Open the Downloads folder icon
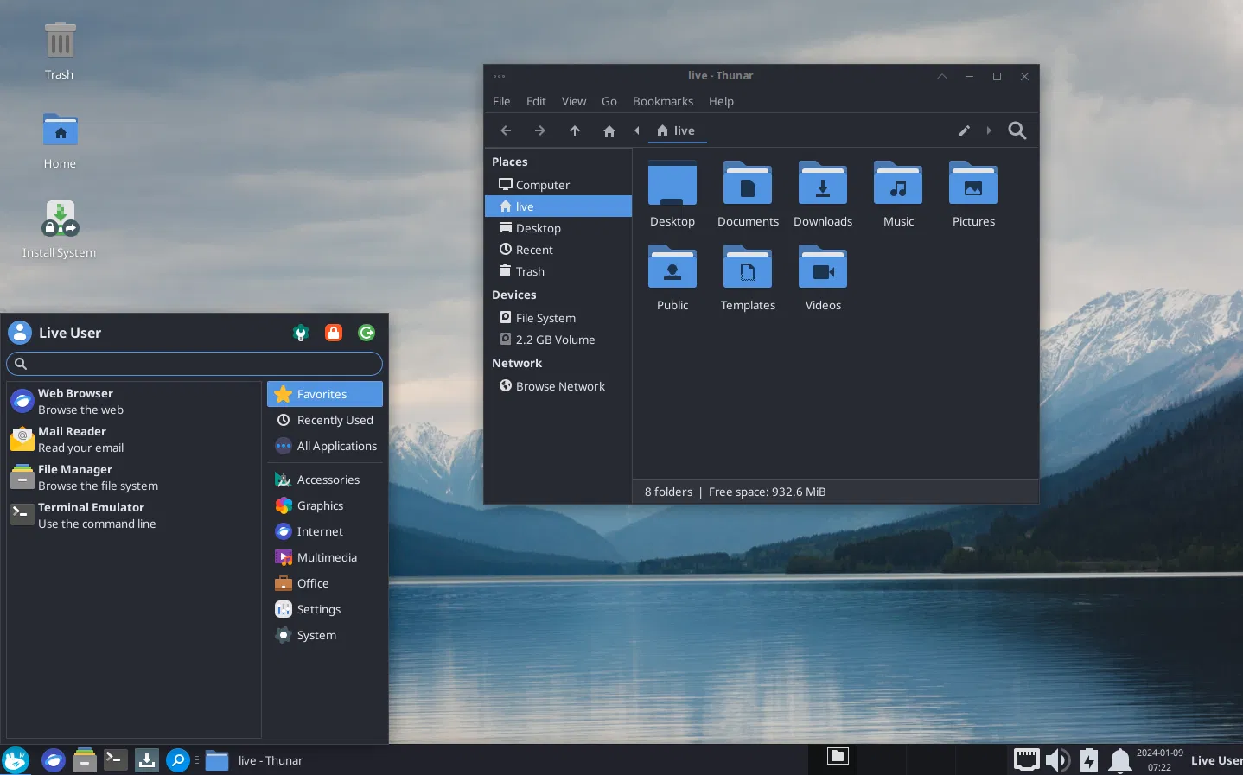 click(x=822, y=195)
